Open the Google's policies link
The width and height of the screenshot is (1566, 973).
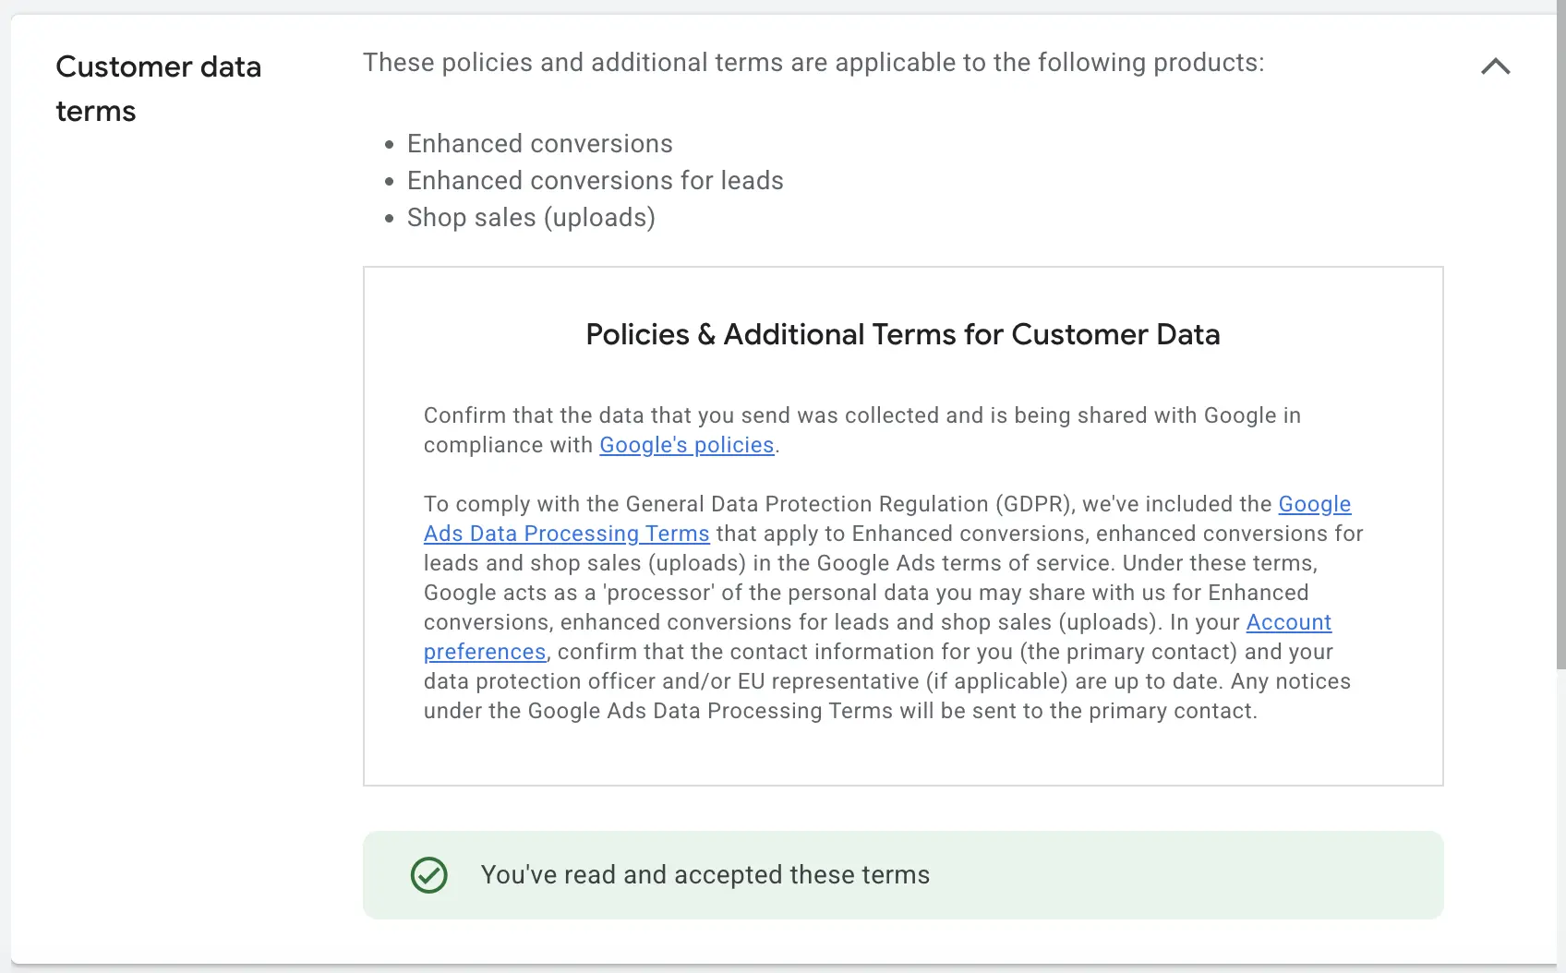[687, 445]
